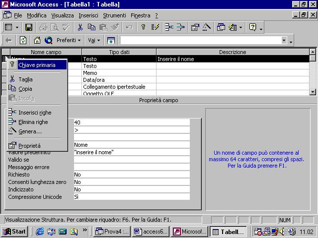Select the Data/ora data type cell
The width and height of the screenshot is (318, 238).
119,80
